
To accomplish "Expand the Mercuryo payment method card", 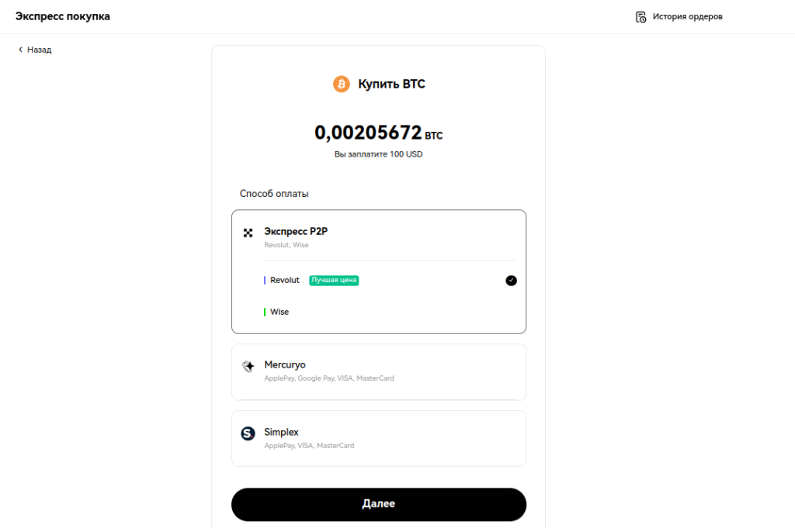I will [x=379, y=371].
